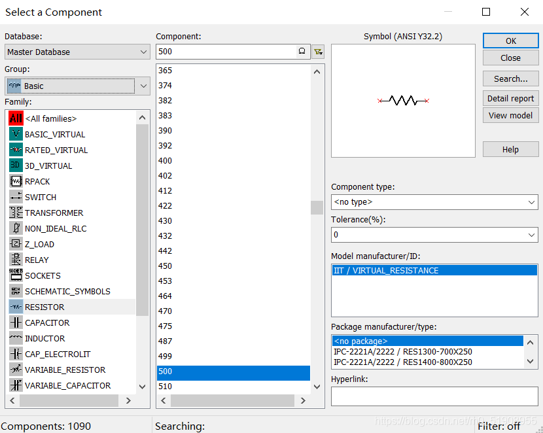Click the Basic group waveform icon
This screenshot has height=433, width=543.
(14, 86)
